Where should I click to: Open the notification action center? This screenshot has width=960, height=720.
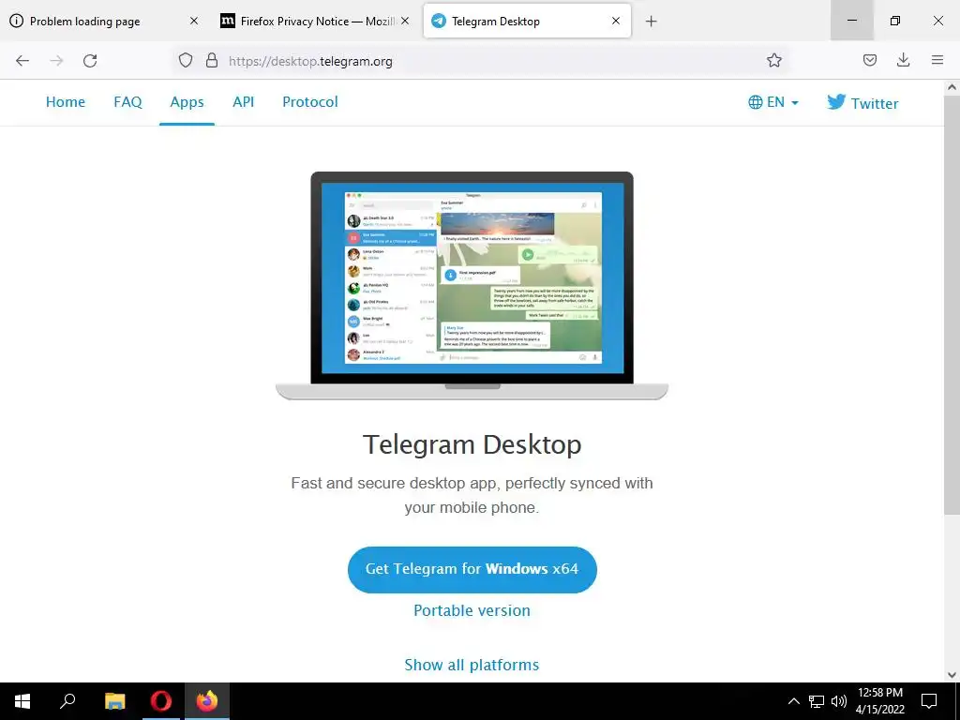(x=929, y=701)
